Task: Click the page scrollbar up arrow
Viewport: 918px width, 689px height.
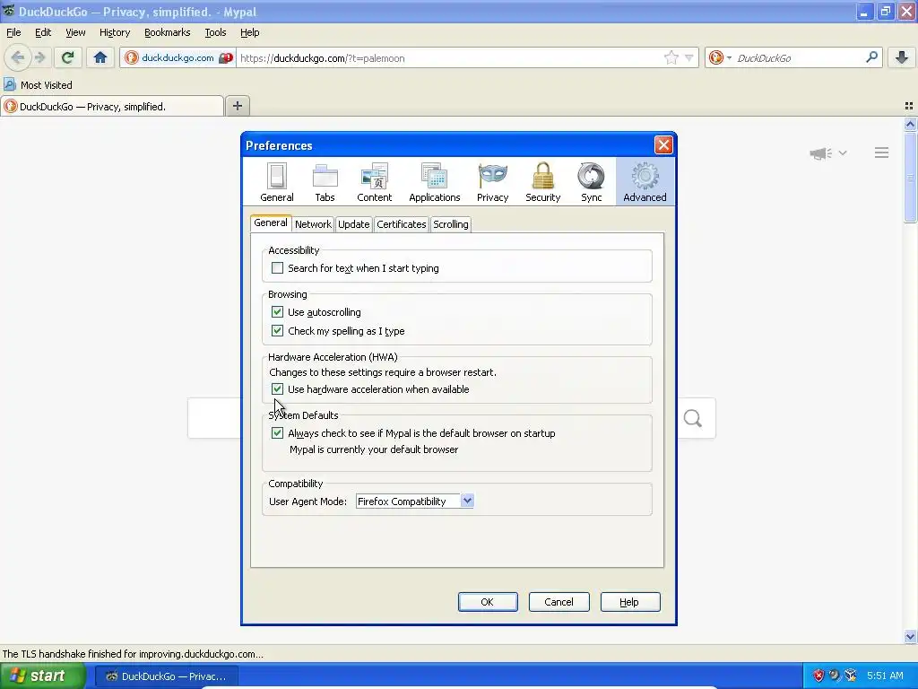Action: pos(910,124)
